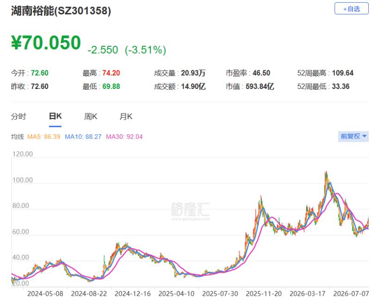
Task: Click 市盈率 value 46.50
Action: coord(261,73)
